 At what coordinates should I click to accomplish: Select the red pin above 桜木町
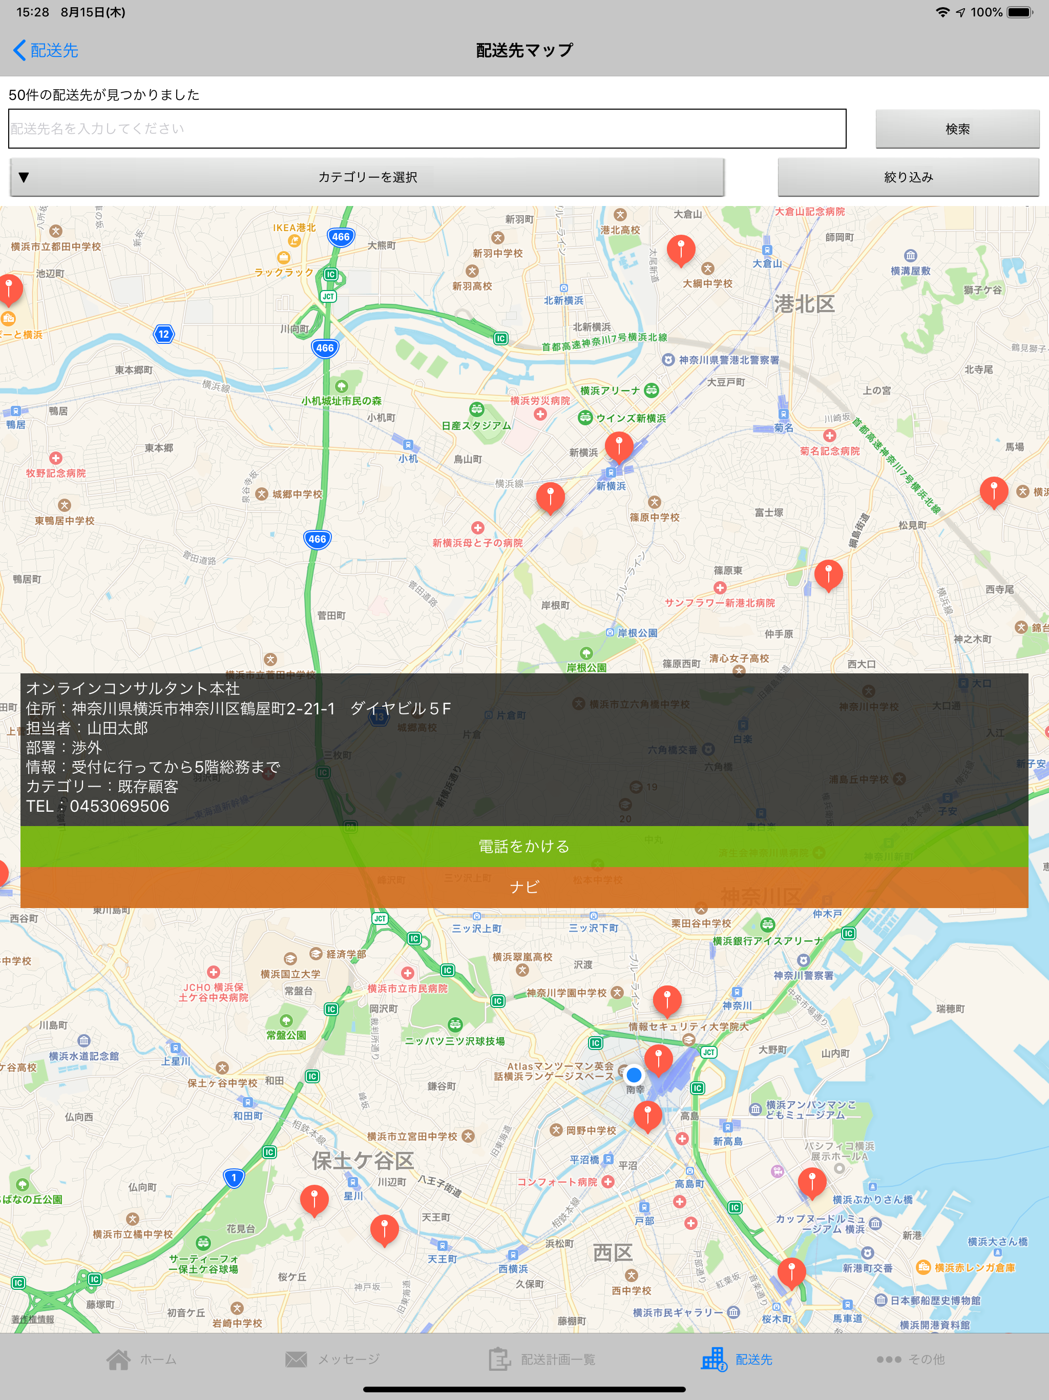pos(791,1272)
